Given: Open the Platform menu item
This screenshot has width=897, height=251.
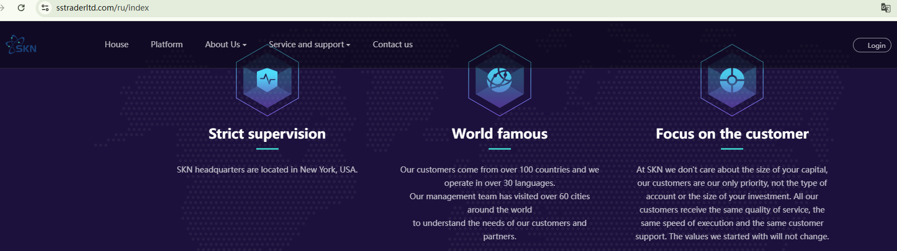Looking at the screenshot, I should (x=167, y=45).
